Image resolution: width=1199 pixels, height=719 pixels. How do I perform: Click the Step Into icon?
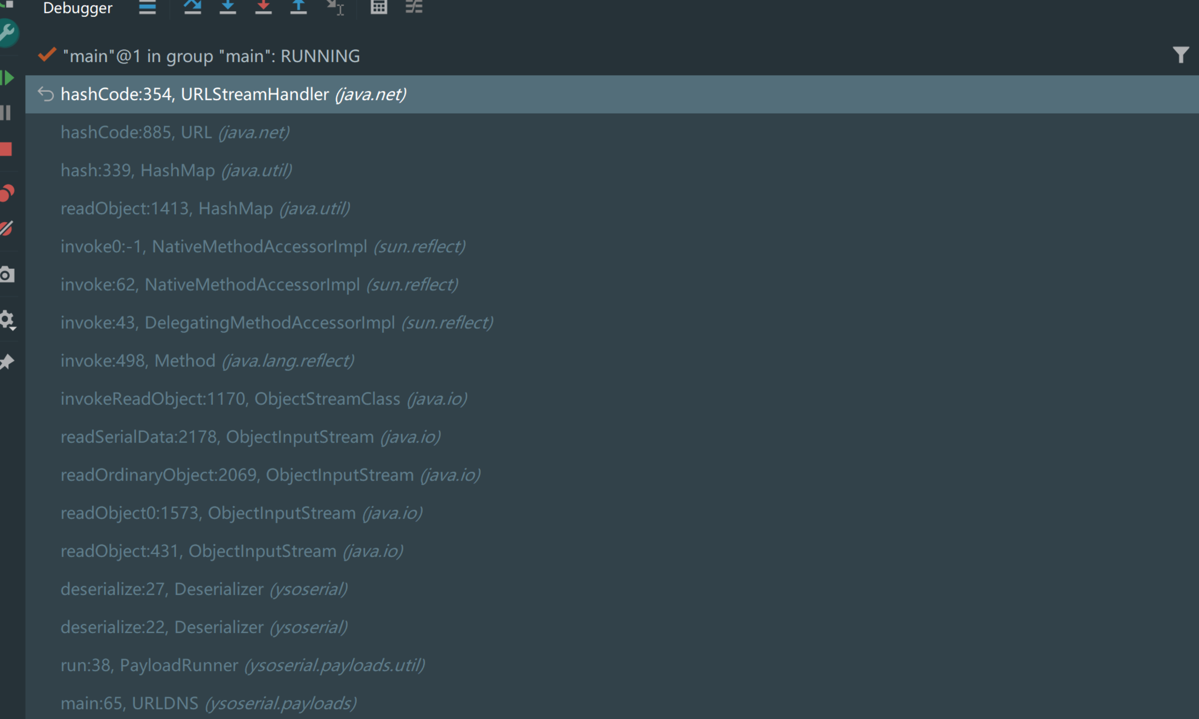[227, 7]
